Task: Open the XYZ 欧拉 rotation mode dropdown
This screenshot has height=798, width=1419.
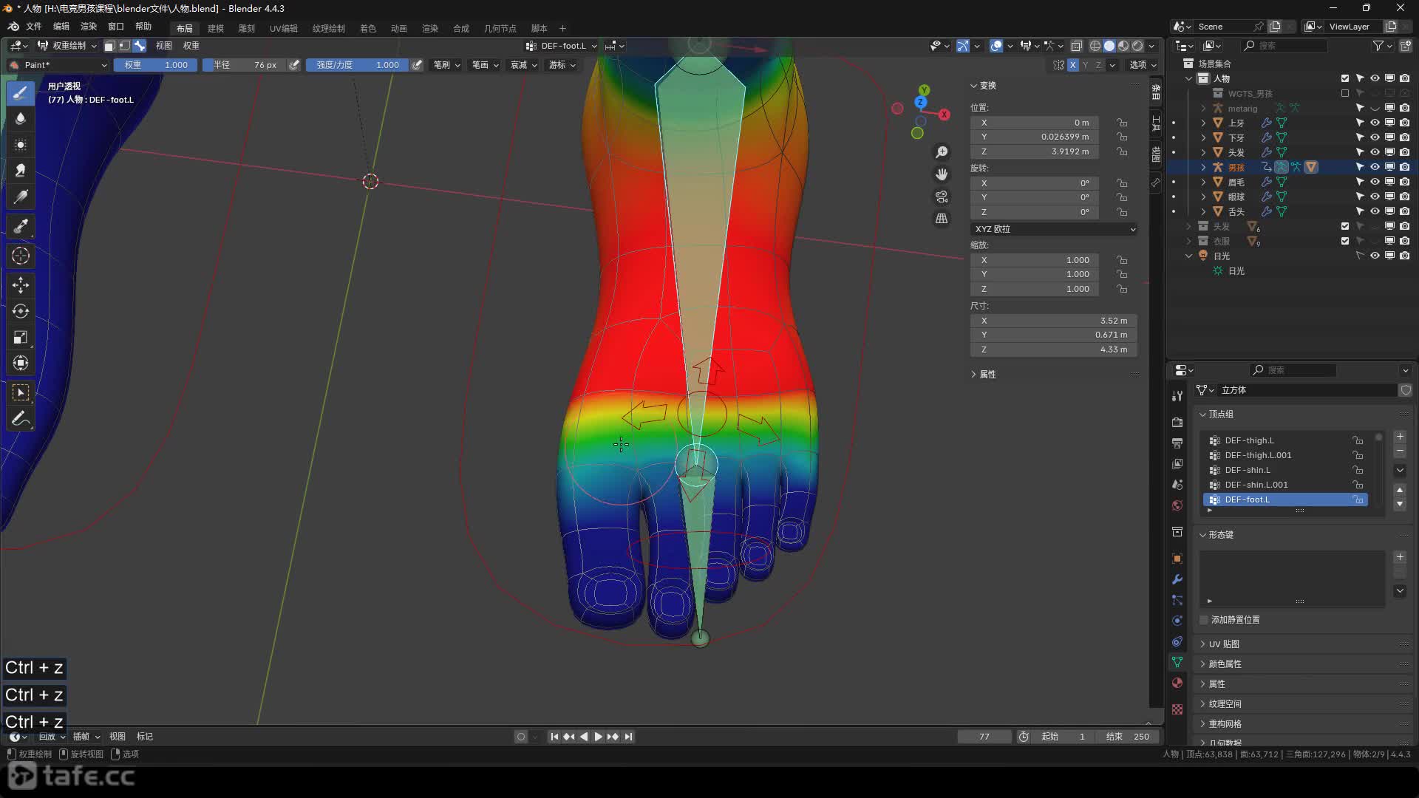Action: pyautogui.click(x=1053, y=229)
